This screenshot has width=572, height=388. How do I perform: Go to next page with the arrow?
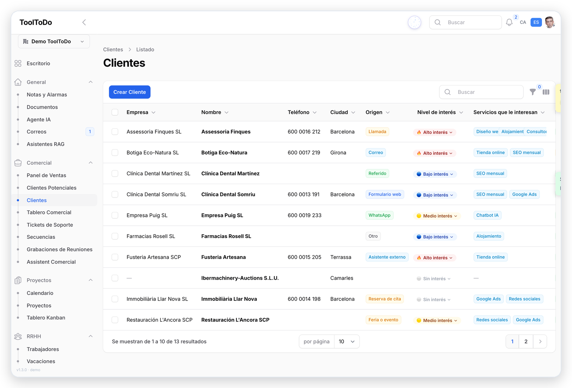click(x=540, y=341)
